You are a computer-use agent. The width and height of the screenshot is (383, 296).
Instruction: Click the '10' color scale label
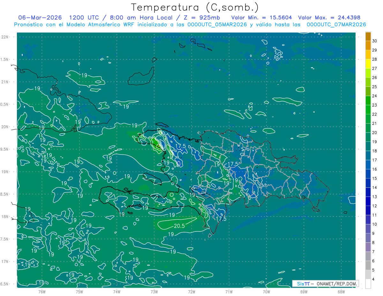click(x=375, y=224)
